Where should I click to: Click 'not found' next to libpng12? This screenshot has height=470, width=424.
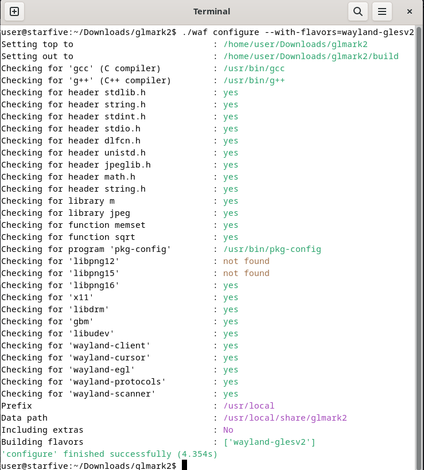[246, 261]
